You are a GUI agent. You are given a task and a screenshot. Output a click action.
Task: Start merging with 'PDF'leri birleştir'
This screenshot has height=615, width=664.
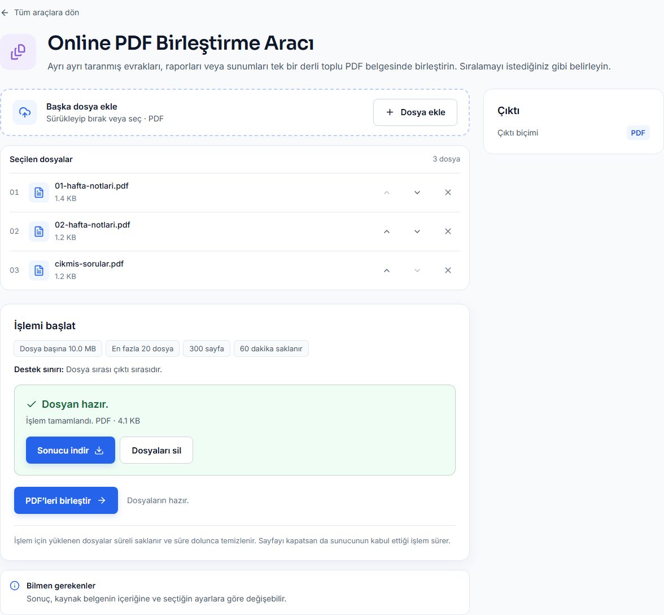point(66,500)
